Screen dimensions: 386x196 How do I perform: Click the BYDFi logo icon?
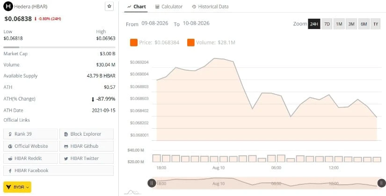coord(8,187)
